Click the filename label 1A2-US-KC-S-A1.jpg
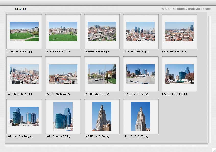 tap(19, 52)
